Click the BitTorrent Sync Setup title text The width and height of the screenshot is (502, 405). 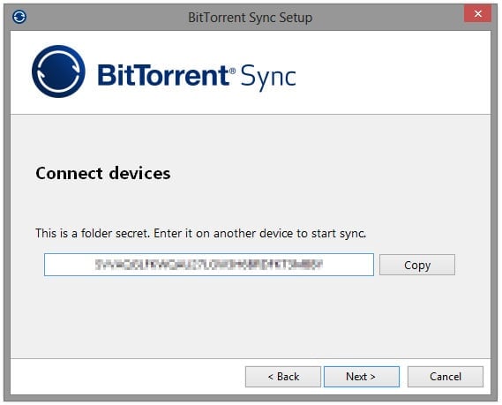click(x=250, y=18)
